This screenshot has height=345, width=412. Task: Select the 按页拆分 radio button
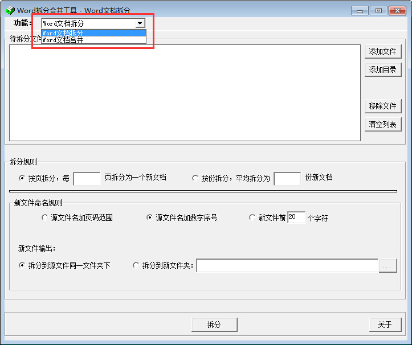(22, 178)
